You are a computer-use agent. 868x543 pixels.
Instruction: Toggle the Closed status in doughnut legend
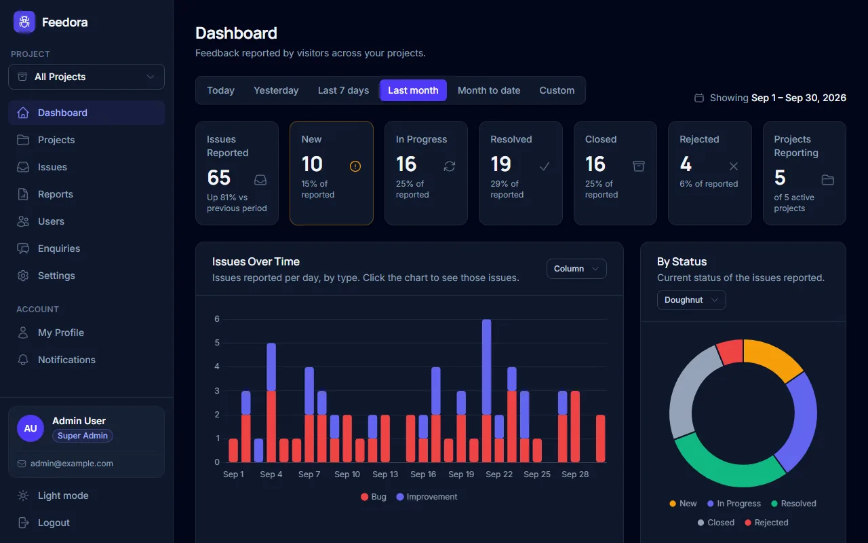[x=716, y=523]
